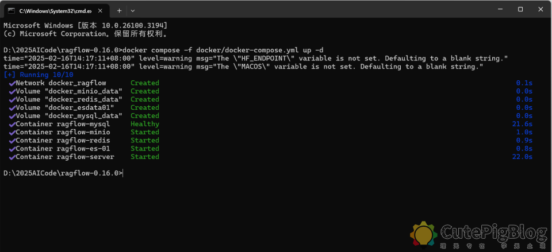This screenshot has height=252, width=552.
Task: Expand the new tab profile dropdown chevron
Action: [133, 10]
